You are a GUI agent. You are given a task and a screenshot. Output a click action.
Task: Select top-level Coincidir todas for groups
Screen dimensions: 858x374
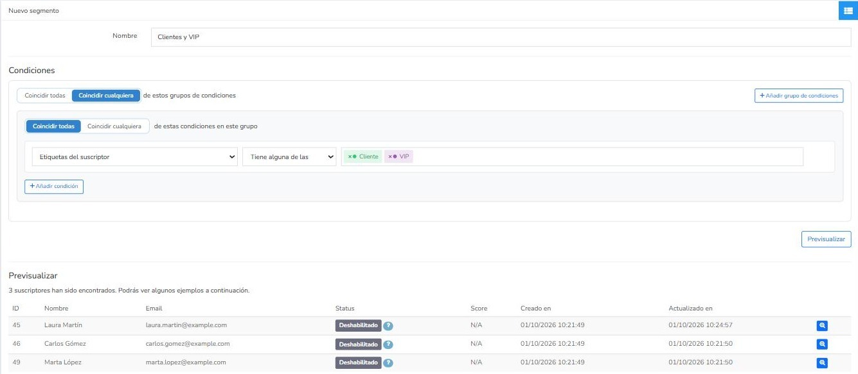45,96
